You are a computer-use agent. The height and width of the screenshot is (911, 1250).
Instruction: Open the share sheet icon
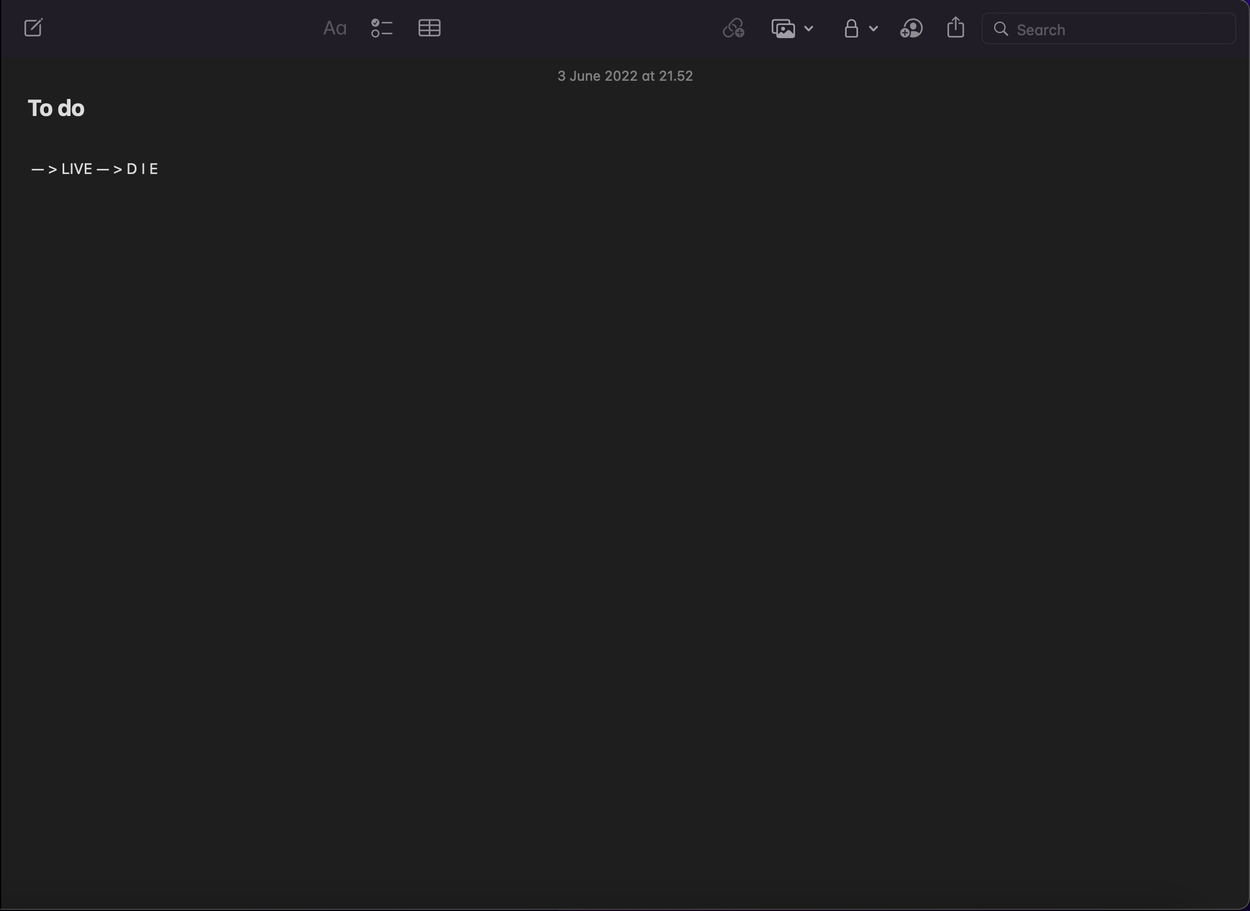coord(956,28)
